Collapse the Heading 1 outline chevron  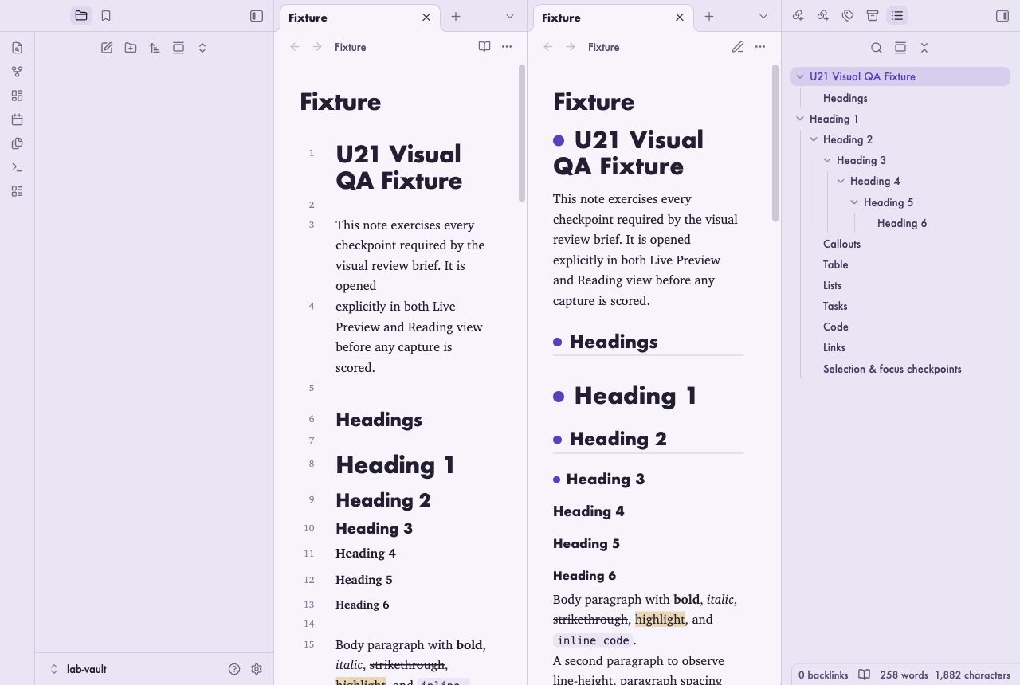800,119
